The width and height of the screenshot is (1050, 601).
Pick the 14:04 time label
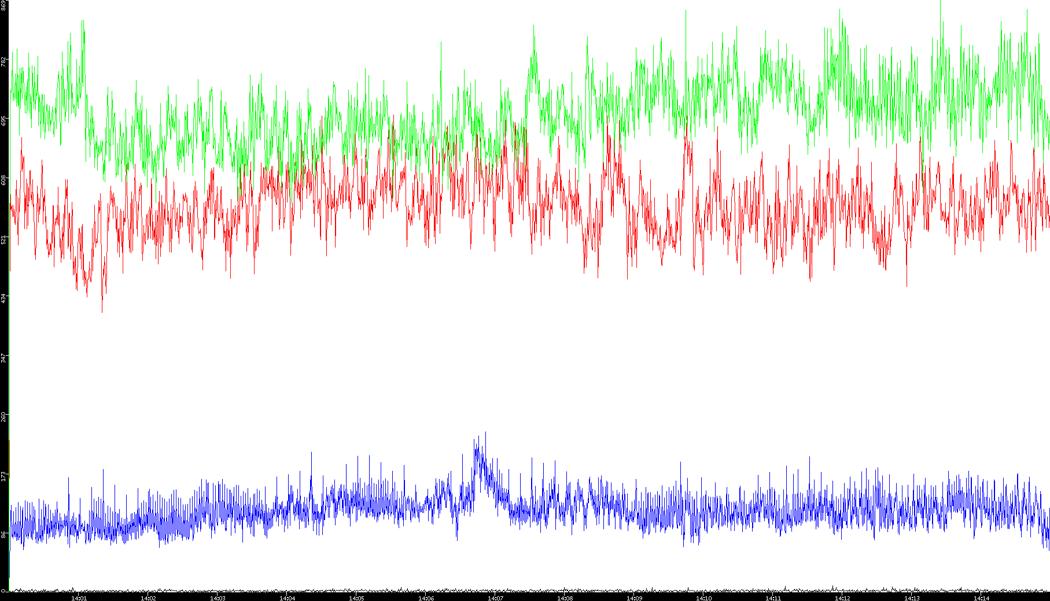point(287,598)
